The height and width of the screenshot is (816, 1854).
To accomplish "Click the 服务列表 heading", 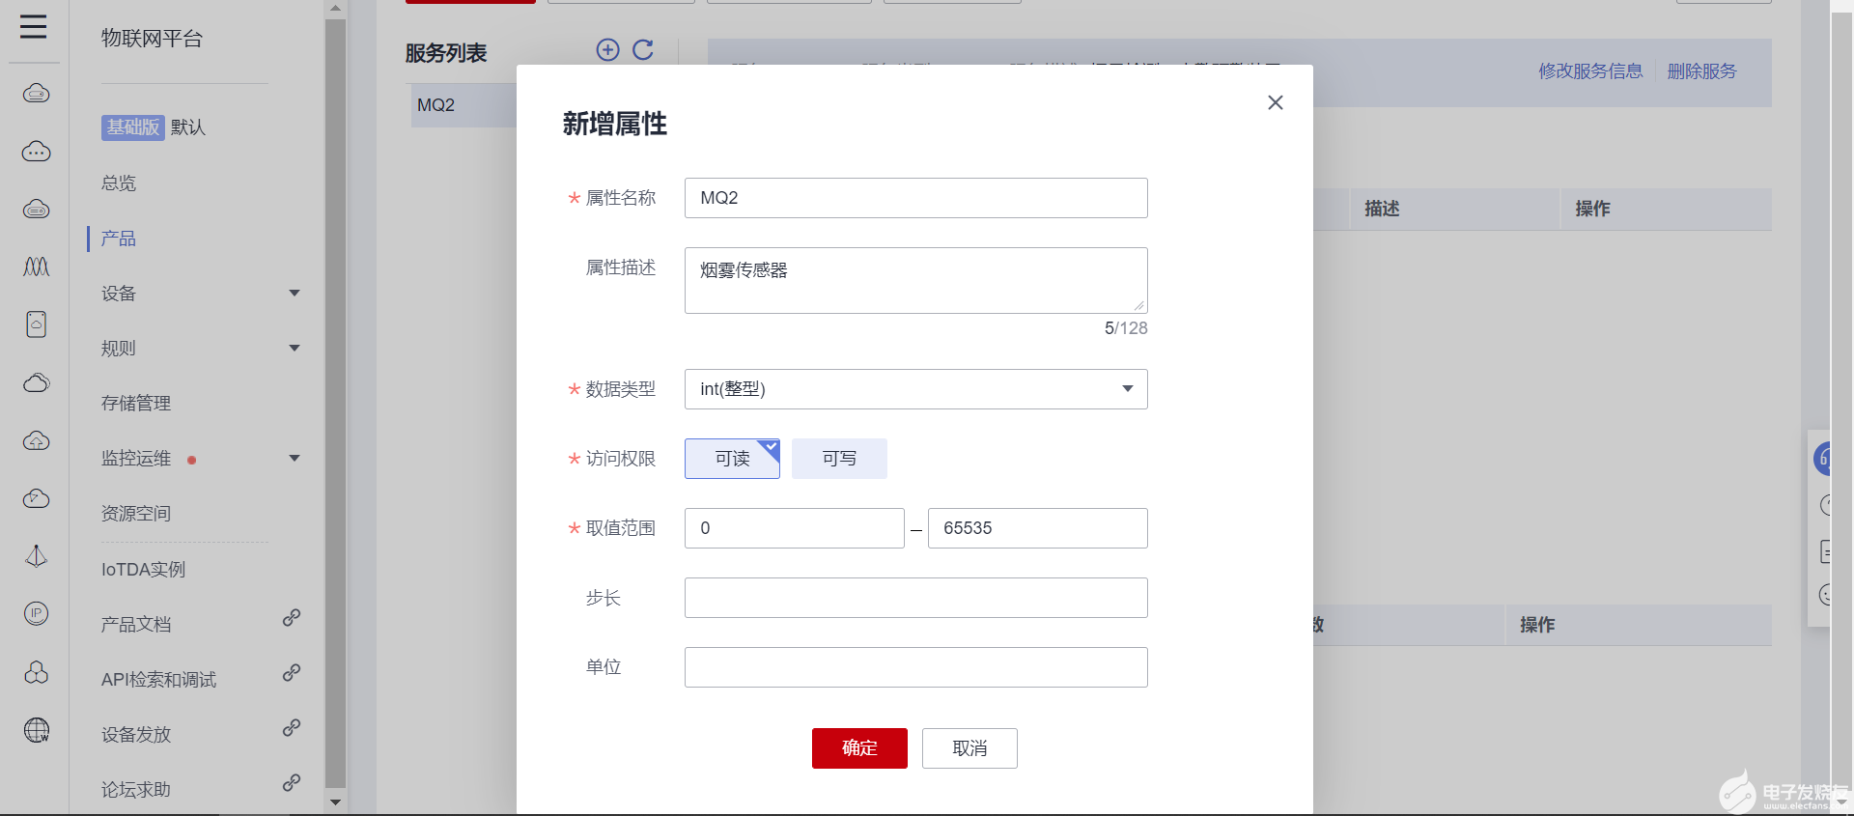I will [446, 53].
